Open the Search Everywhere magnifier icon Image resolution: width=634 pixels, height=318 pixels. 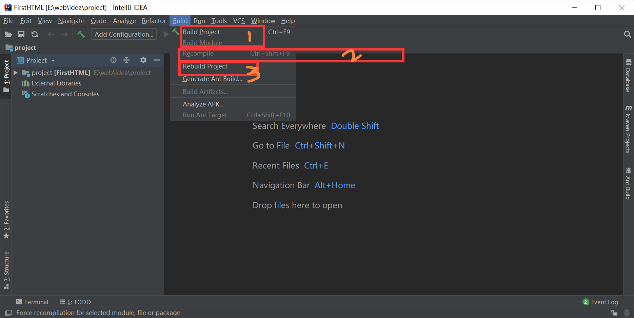tap(627, 34)
